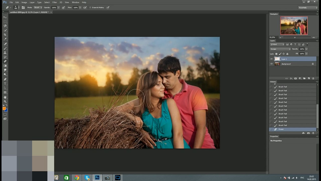
Task: Click the Navigator preview thumbnail
Action: [294, 26]
